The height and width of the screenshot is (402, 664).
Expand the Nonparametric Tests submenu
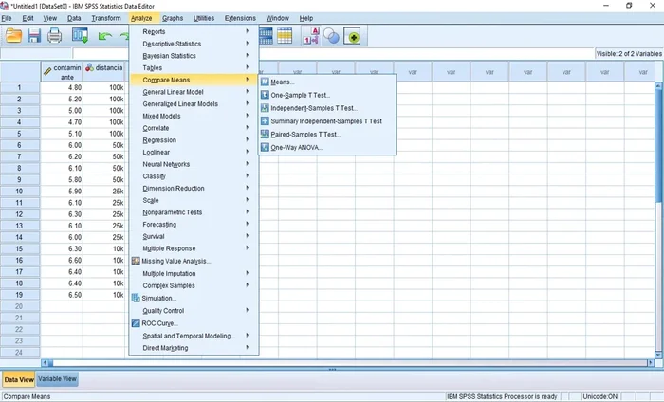tap(172, 212)
